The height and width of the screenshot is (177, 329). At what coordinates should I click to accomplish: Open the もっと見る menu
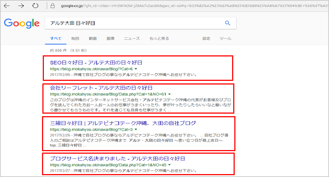pyautogui.click(x=159, y=38)
